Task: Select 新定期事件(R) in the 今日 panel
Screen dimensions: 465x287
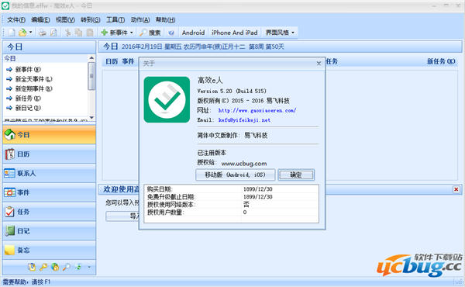Action: [x=29, y=88]
